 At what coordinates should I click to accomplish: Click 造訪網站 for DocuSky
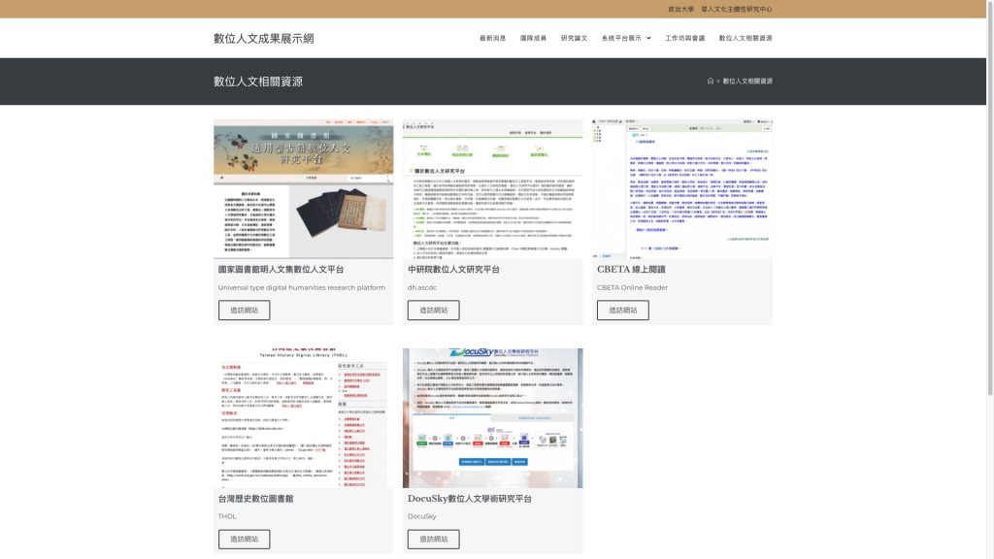click(x=434, y=540)
